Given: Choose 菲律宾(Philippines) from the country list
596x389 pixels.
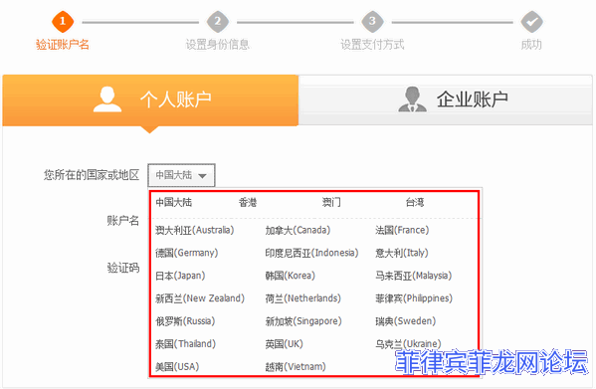Looking at the screenshot, I should pyautogui.click(x=414, y=298).
